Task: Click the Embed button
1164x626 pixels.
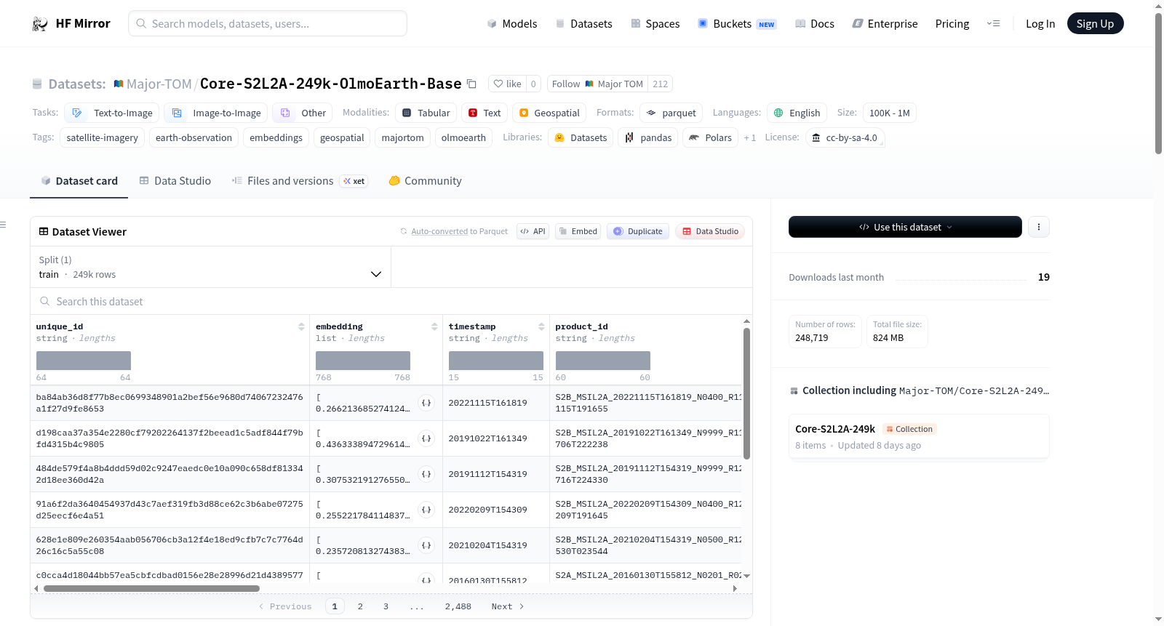Action: [x=578, y=231]
